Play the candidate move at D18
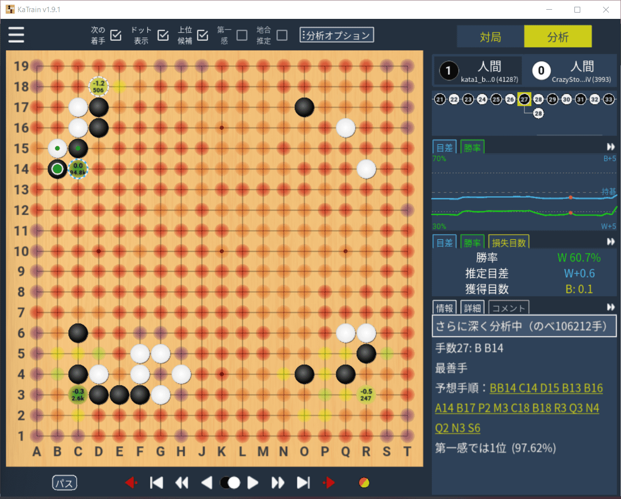 tap(98, 86)
